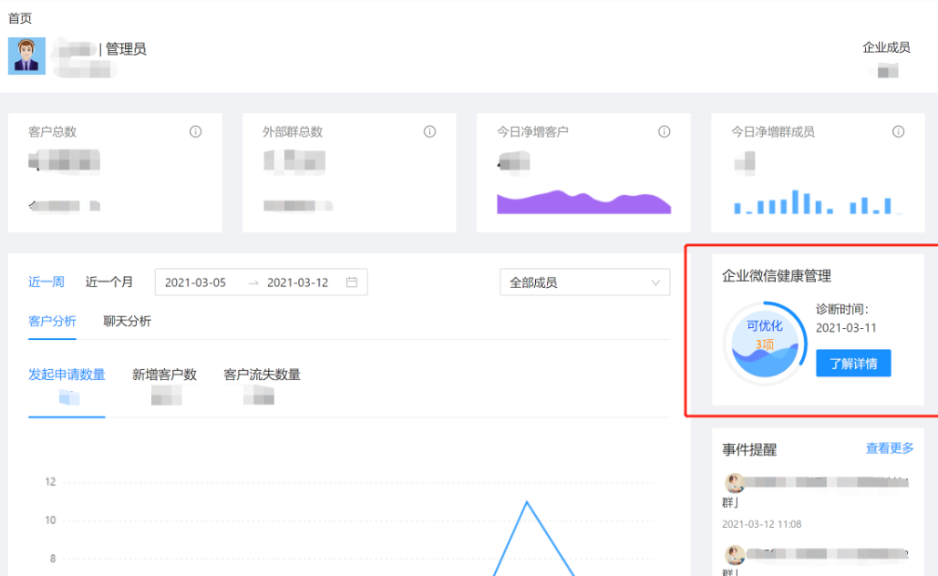This screenshot has width=938, height=576.
Task: Switch to the 客户分析 tab
Action: tap(52, 321)
